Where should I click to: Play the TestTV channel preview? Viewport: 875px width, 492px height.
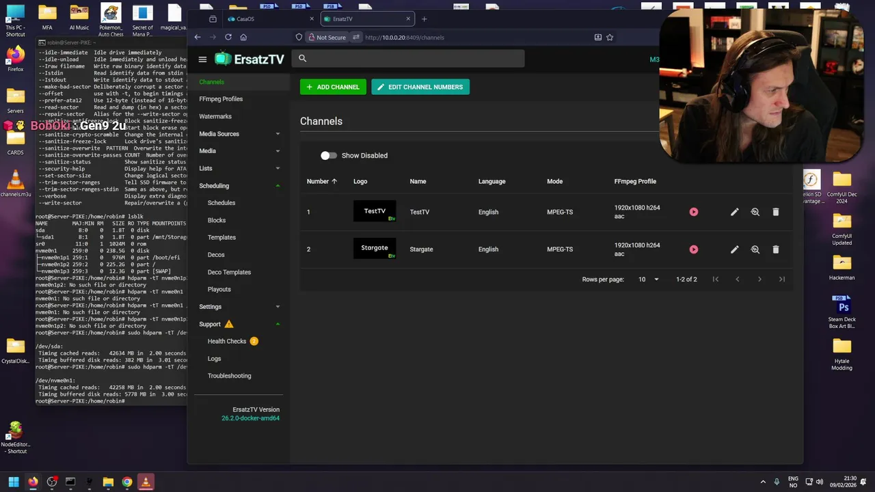[x=694, y=212]
